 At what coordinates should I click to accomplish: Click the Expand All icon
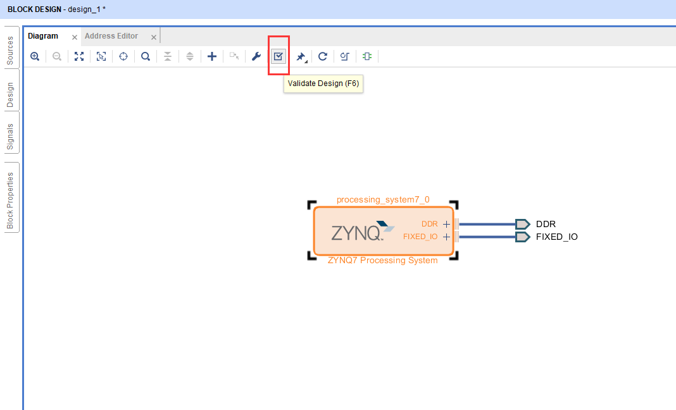190,56
